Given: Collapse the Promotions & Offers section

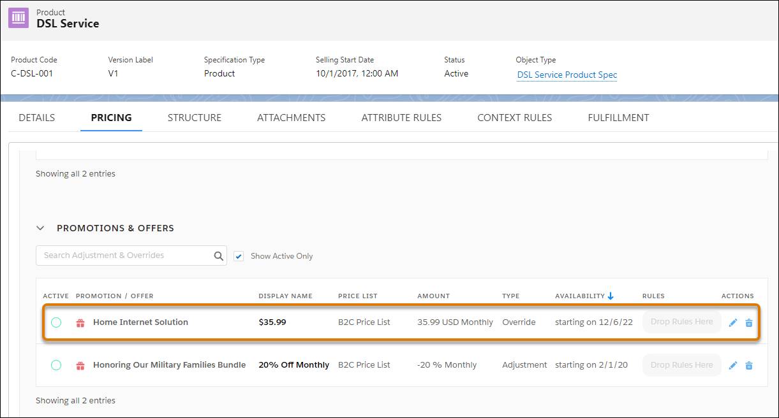Looking at the screenshot, I should [41, 228].
